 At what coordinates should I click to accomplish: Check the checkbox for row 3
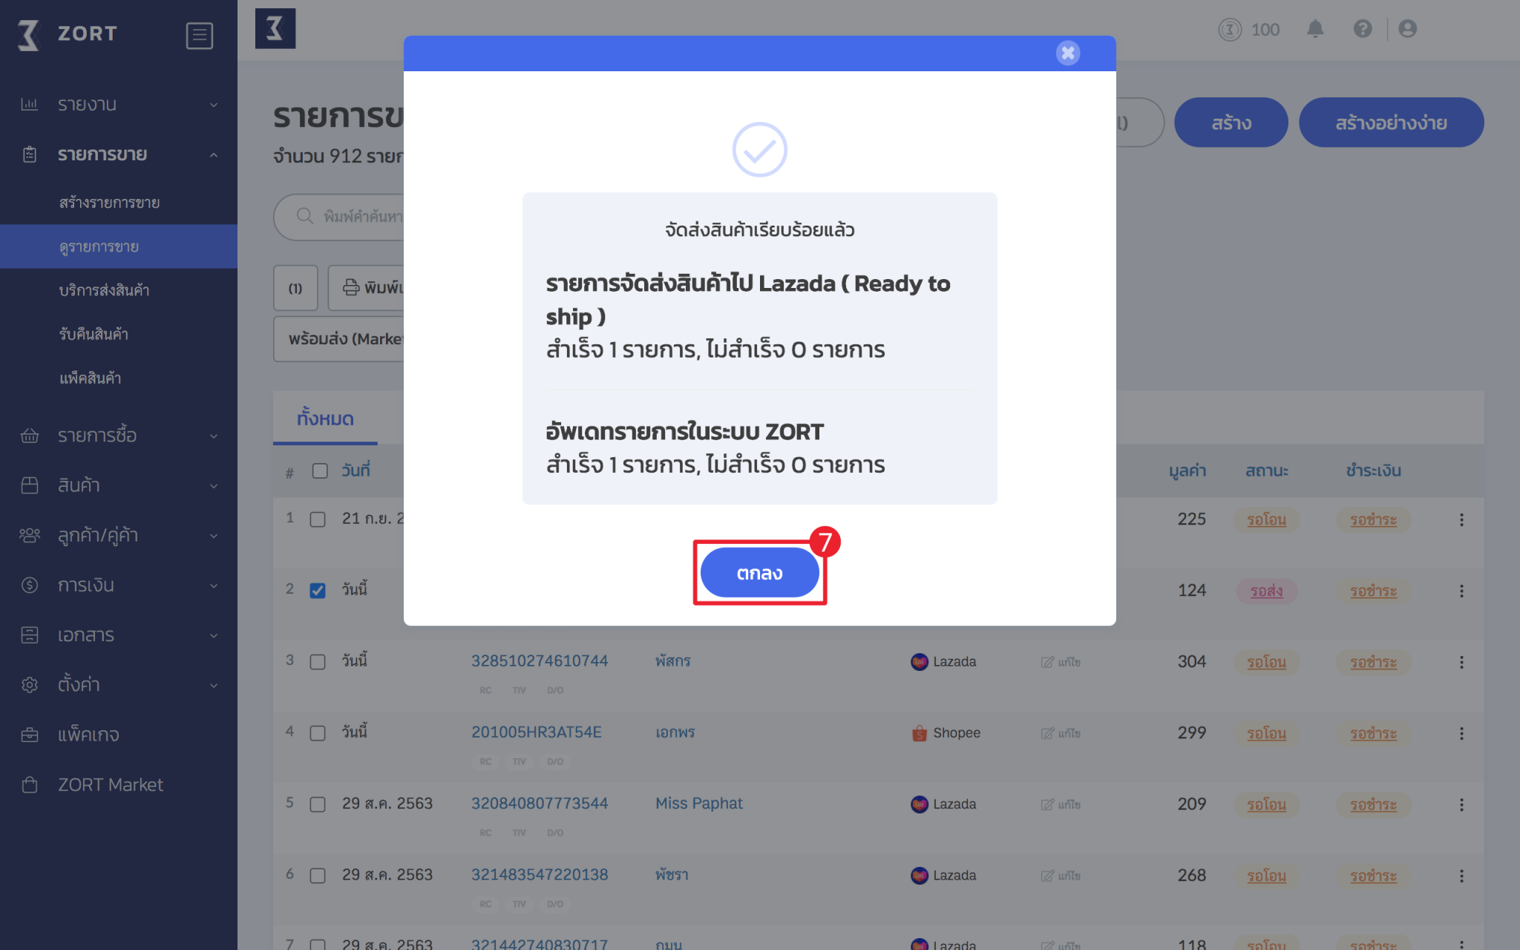[x=318, y=662]
